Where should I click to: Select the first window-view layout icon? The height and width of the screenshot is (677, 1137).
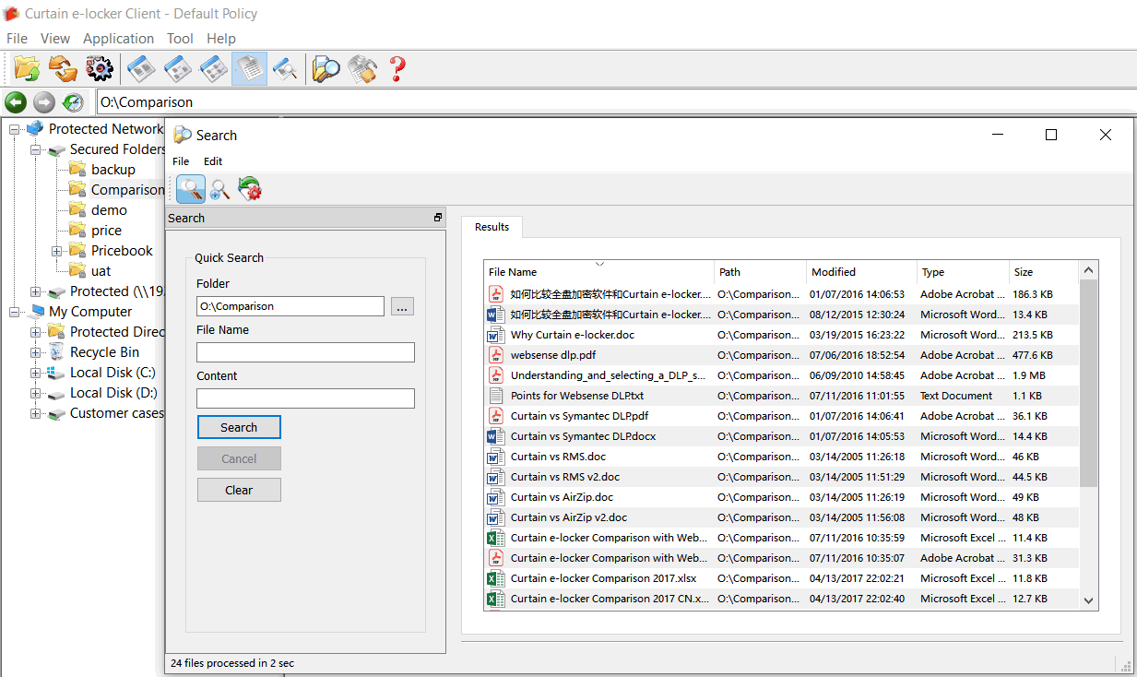[141, 68]
